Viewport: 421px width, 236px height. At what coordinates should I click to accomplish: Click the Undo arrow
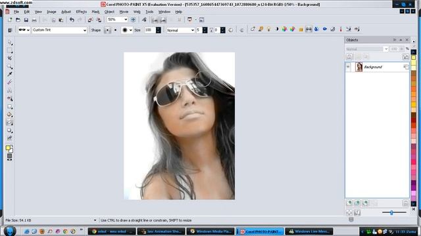72,20
